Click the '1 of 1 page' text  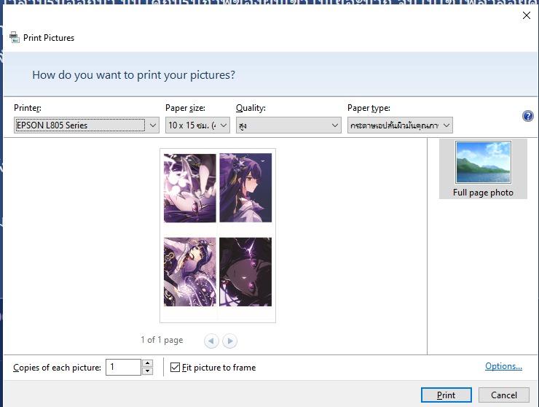[162, 340]
